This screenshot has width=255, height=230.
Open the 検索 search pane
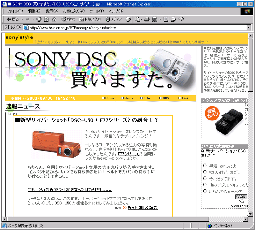coord(68,19)
